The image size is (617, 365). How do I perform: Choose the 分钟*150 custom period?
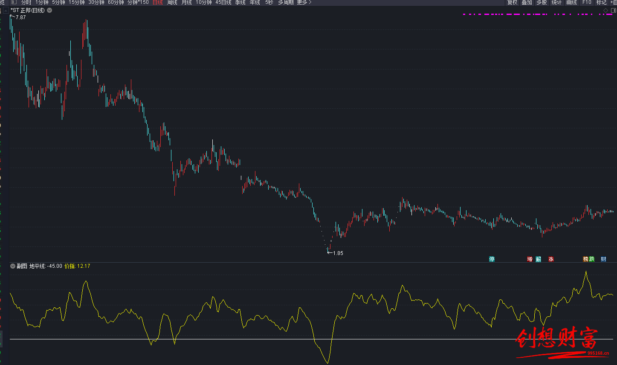(x=138, y=3)
